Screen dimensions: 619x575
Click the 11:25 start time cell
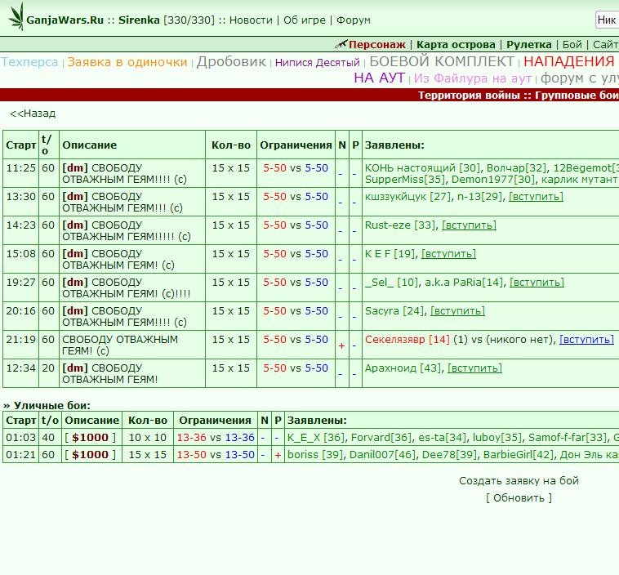click(x=21, y=173)
